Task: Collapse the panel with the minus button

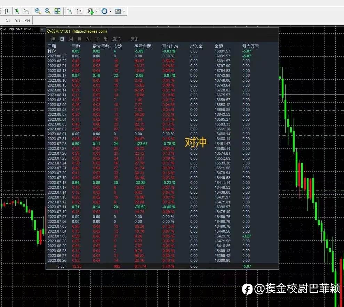Action: [42, 30]
